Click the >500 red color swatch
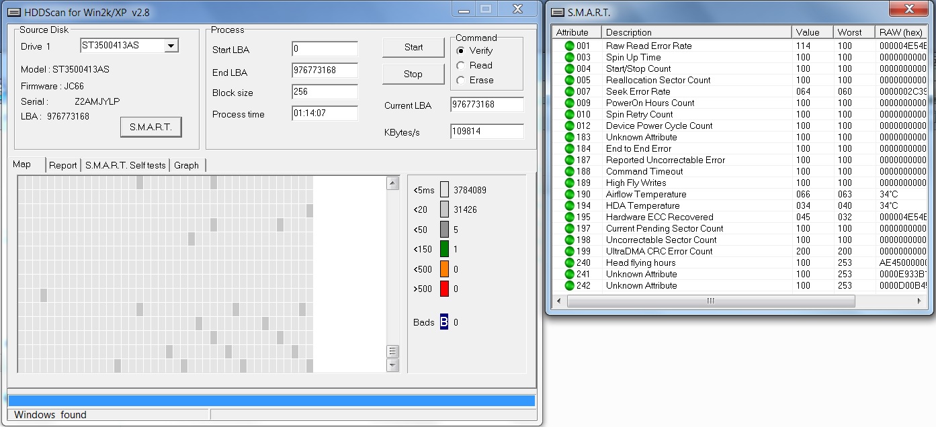Screen dimensions: 936x435 444,289
